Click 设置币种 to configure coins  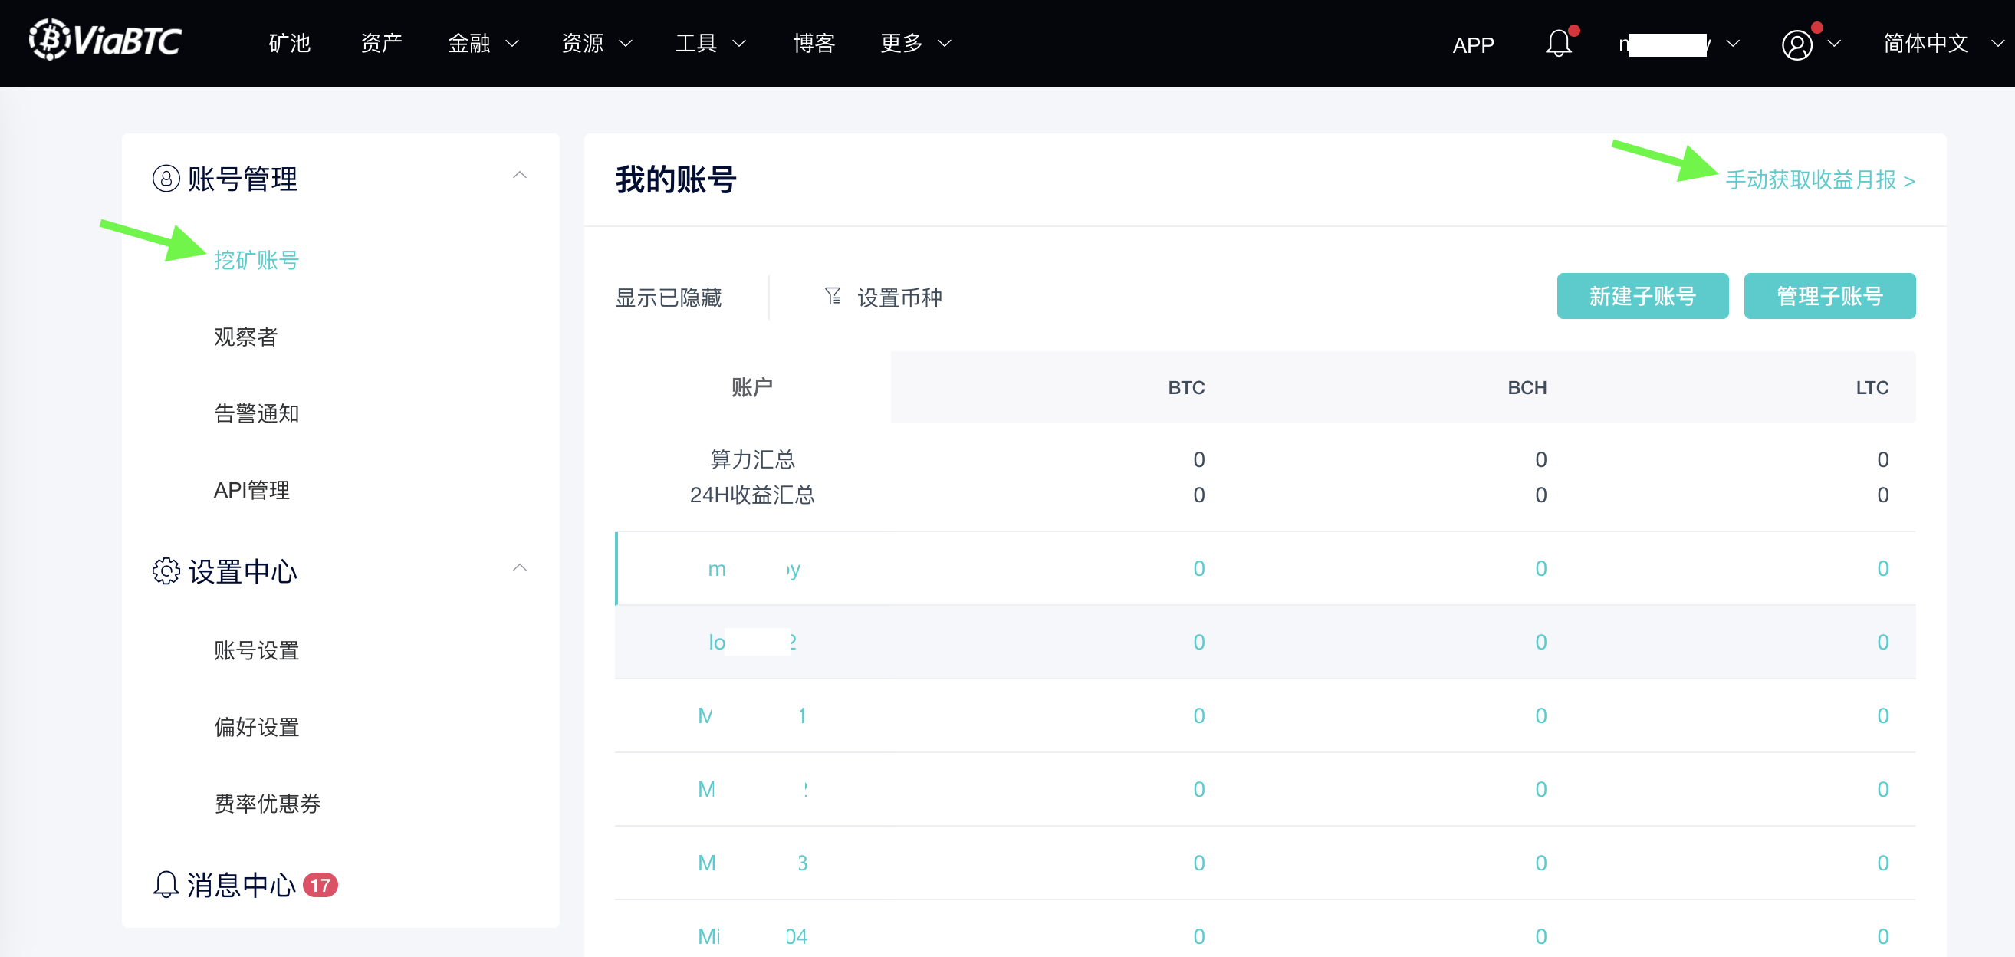(x=899, y=298)
